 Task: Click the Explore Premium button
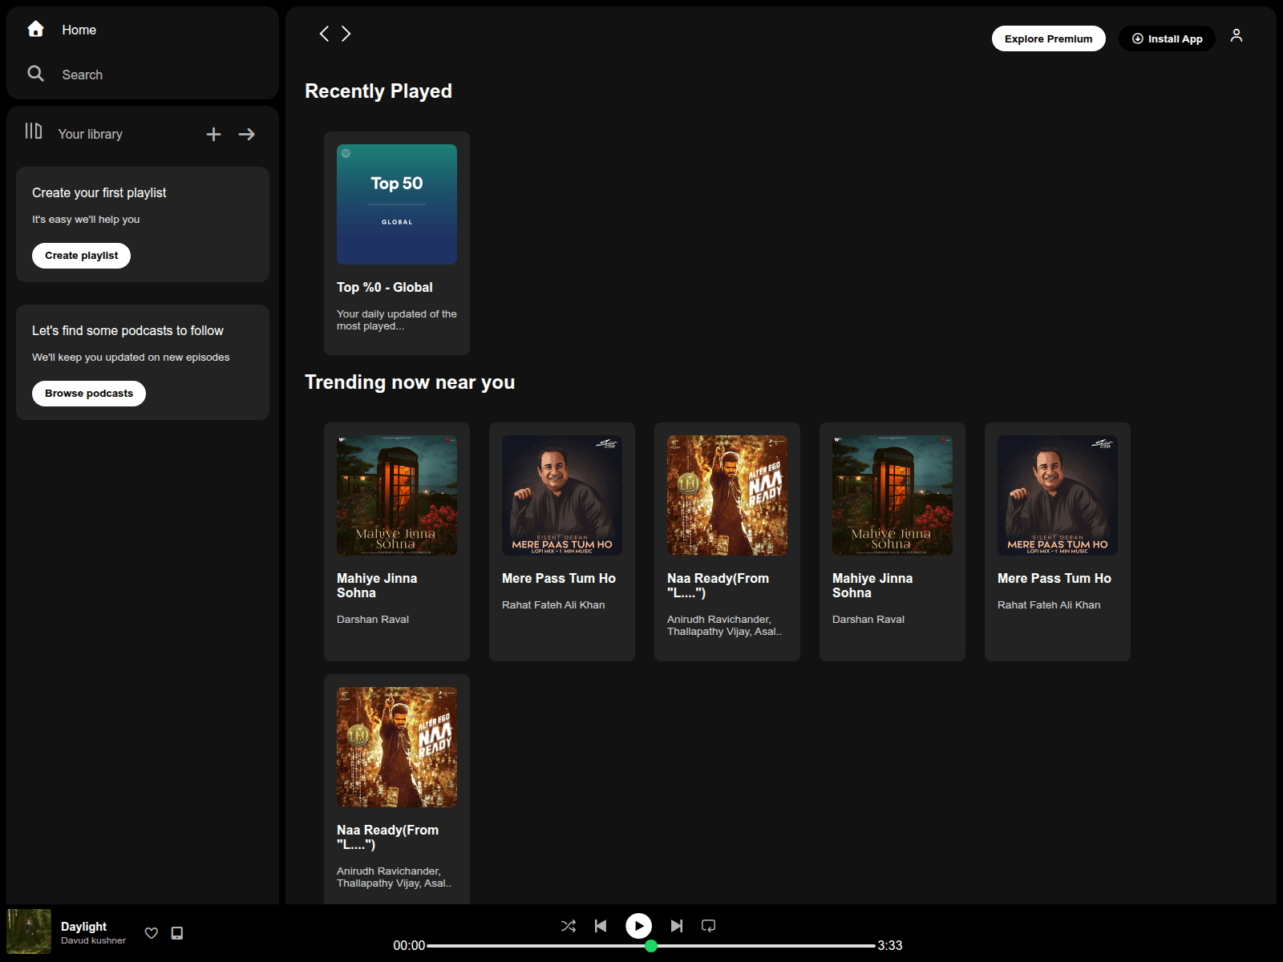(1049, 38)
